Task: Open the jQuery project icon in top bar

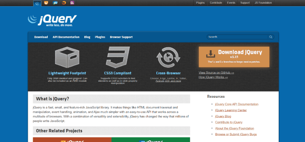Action: point(37,3)
